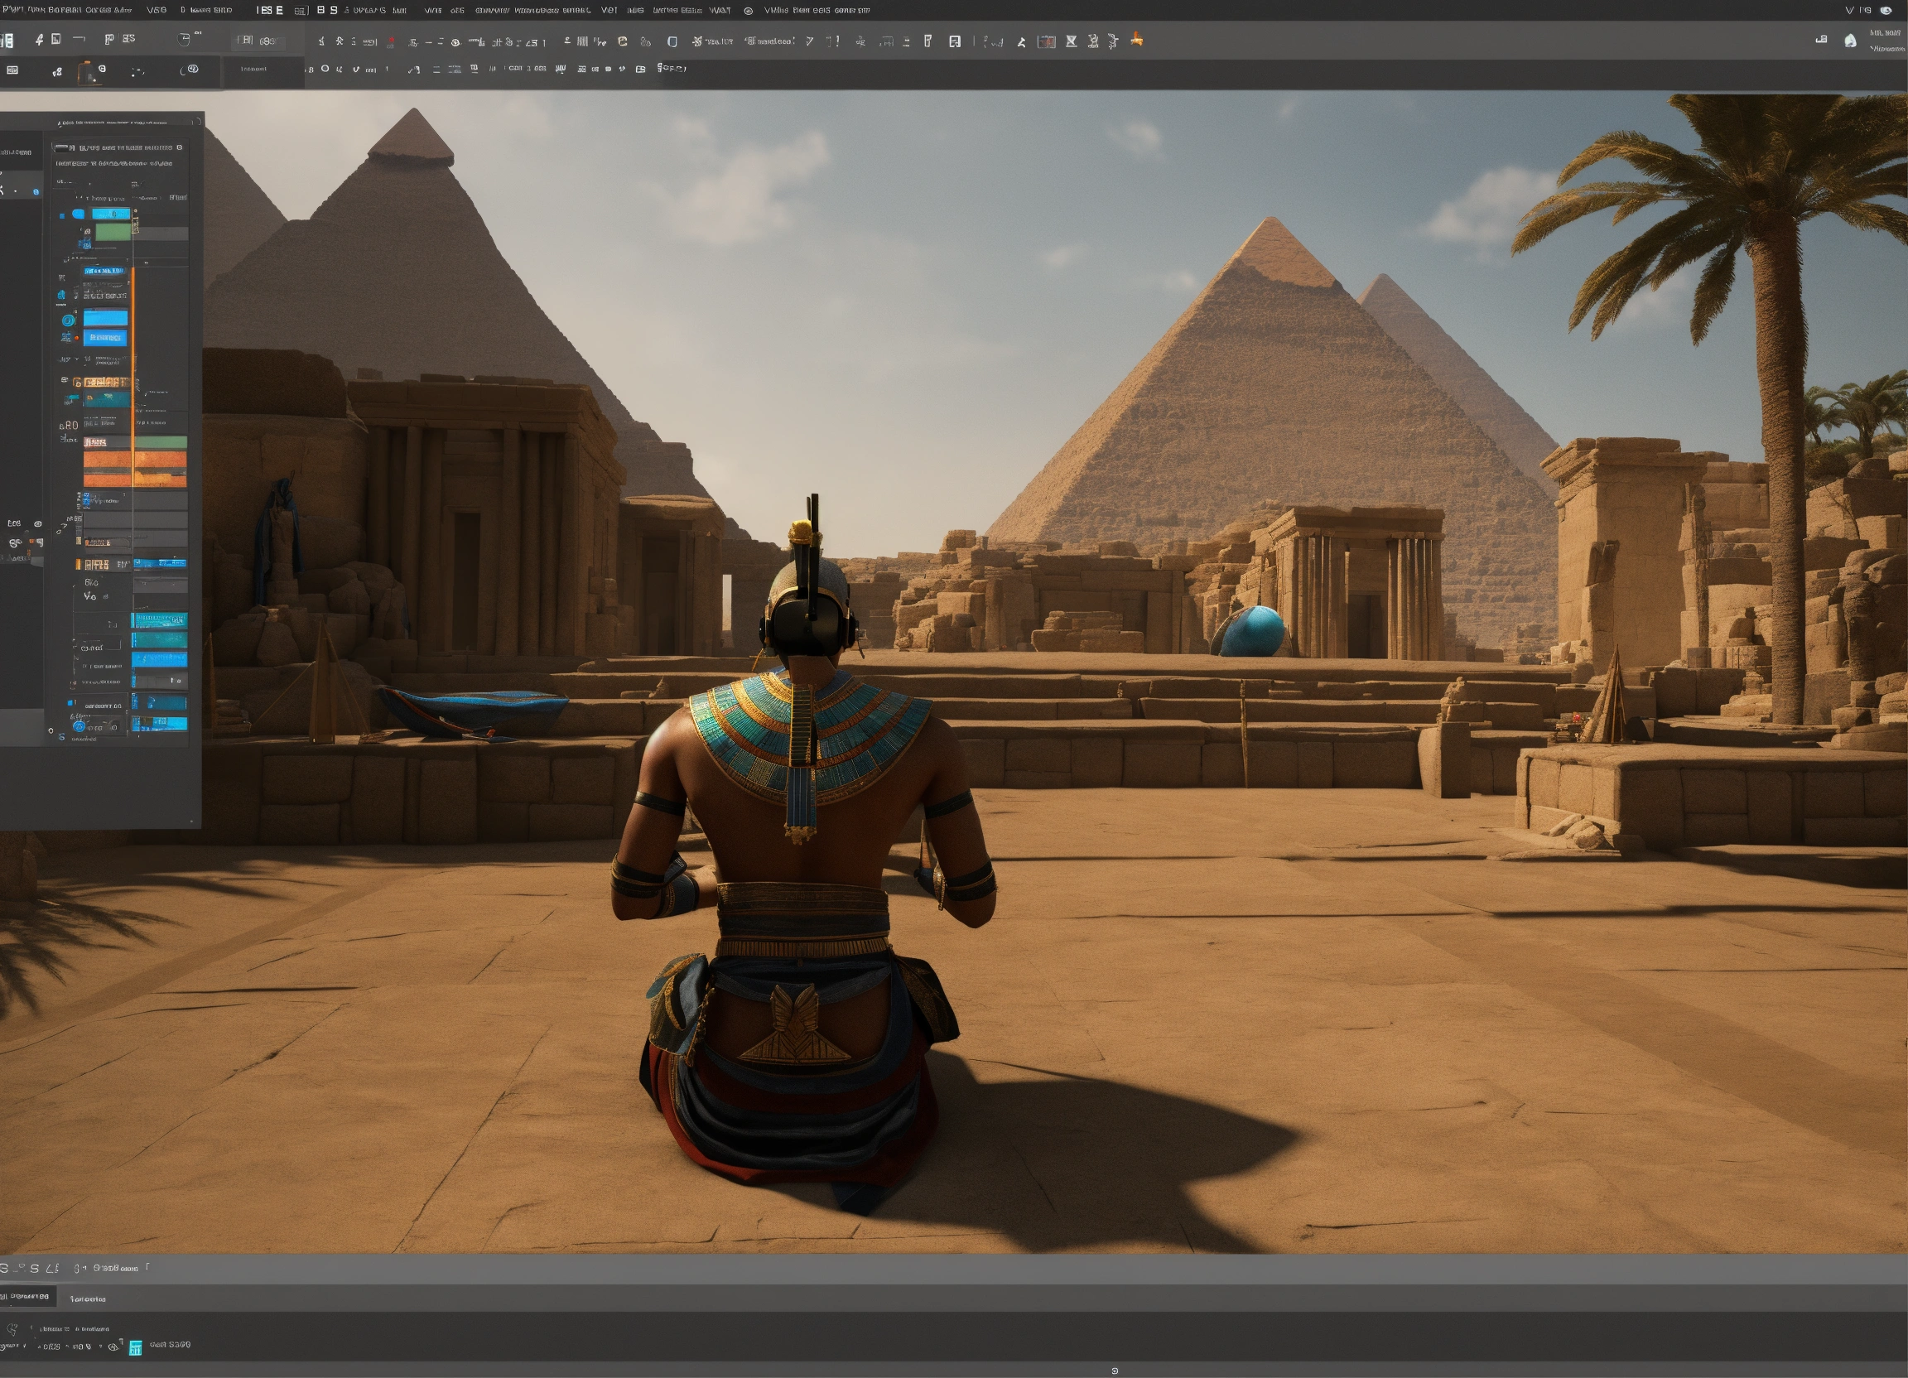The height and width of the screenshot is (1378, 1908).
Task: Click the save disk icon in toolbar
Action: (x=955, y=41)
